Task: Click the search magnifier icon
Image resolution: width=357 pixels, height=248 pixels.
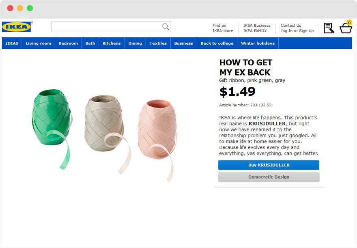Action: pos(166,27)
